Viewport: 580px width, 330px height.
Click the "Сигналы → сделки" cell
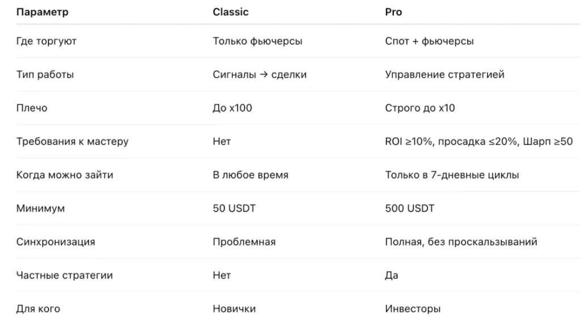[260, 74]
